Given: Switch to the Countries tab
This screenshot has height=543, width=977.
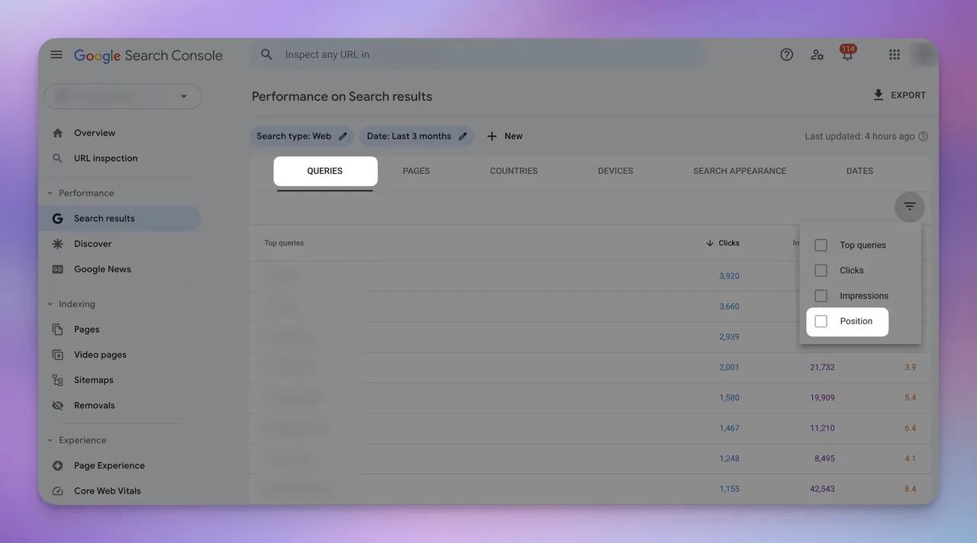Looking at the screenshot, I should click(514, 171).
